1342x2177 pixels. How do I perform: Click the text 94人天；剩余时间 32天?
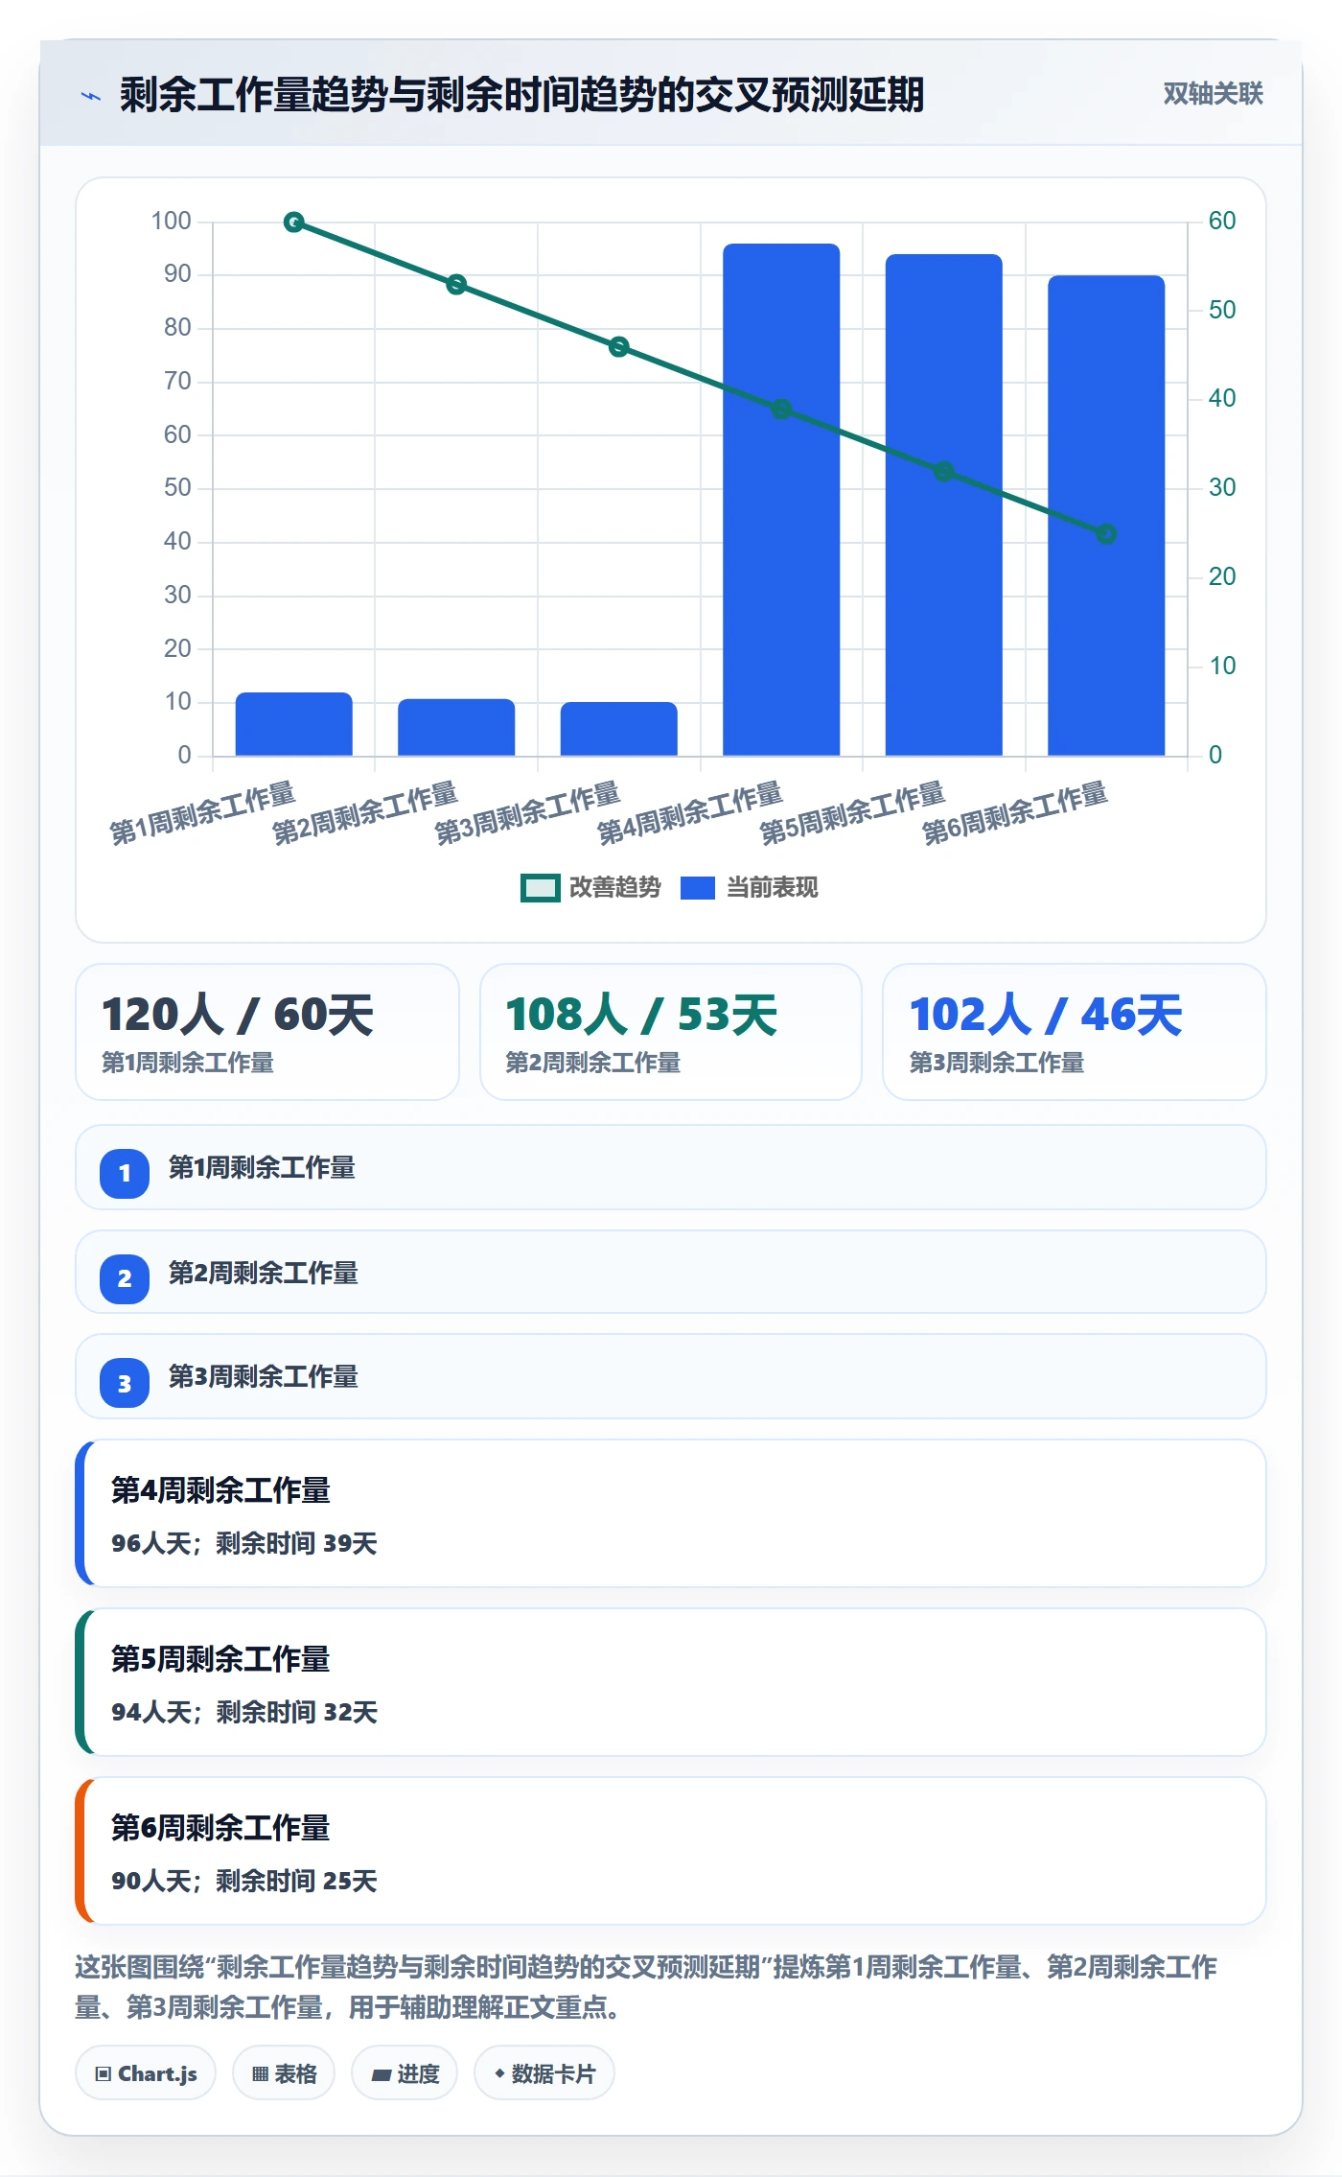(244, 1712)
